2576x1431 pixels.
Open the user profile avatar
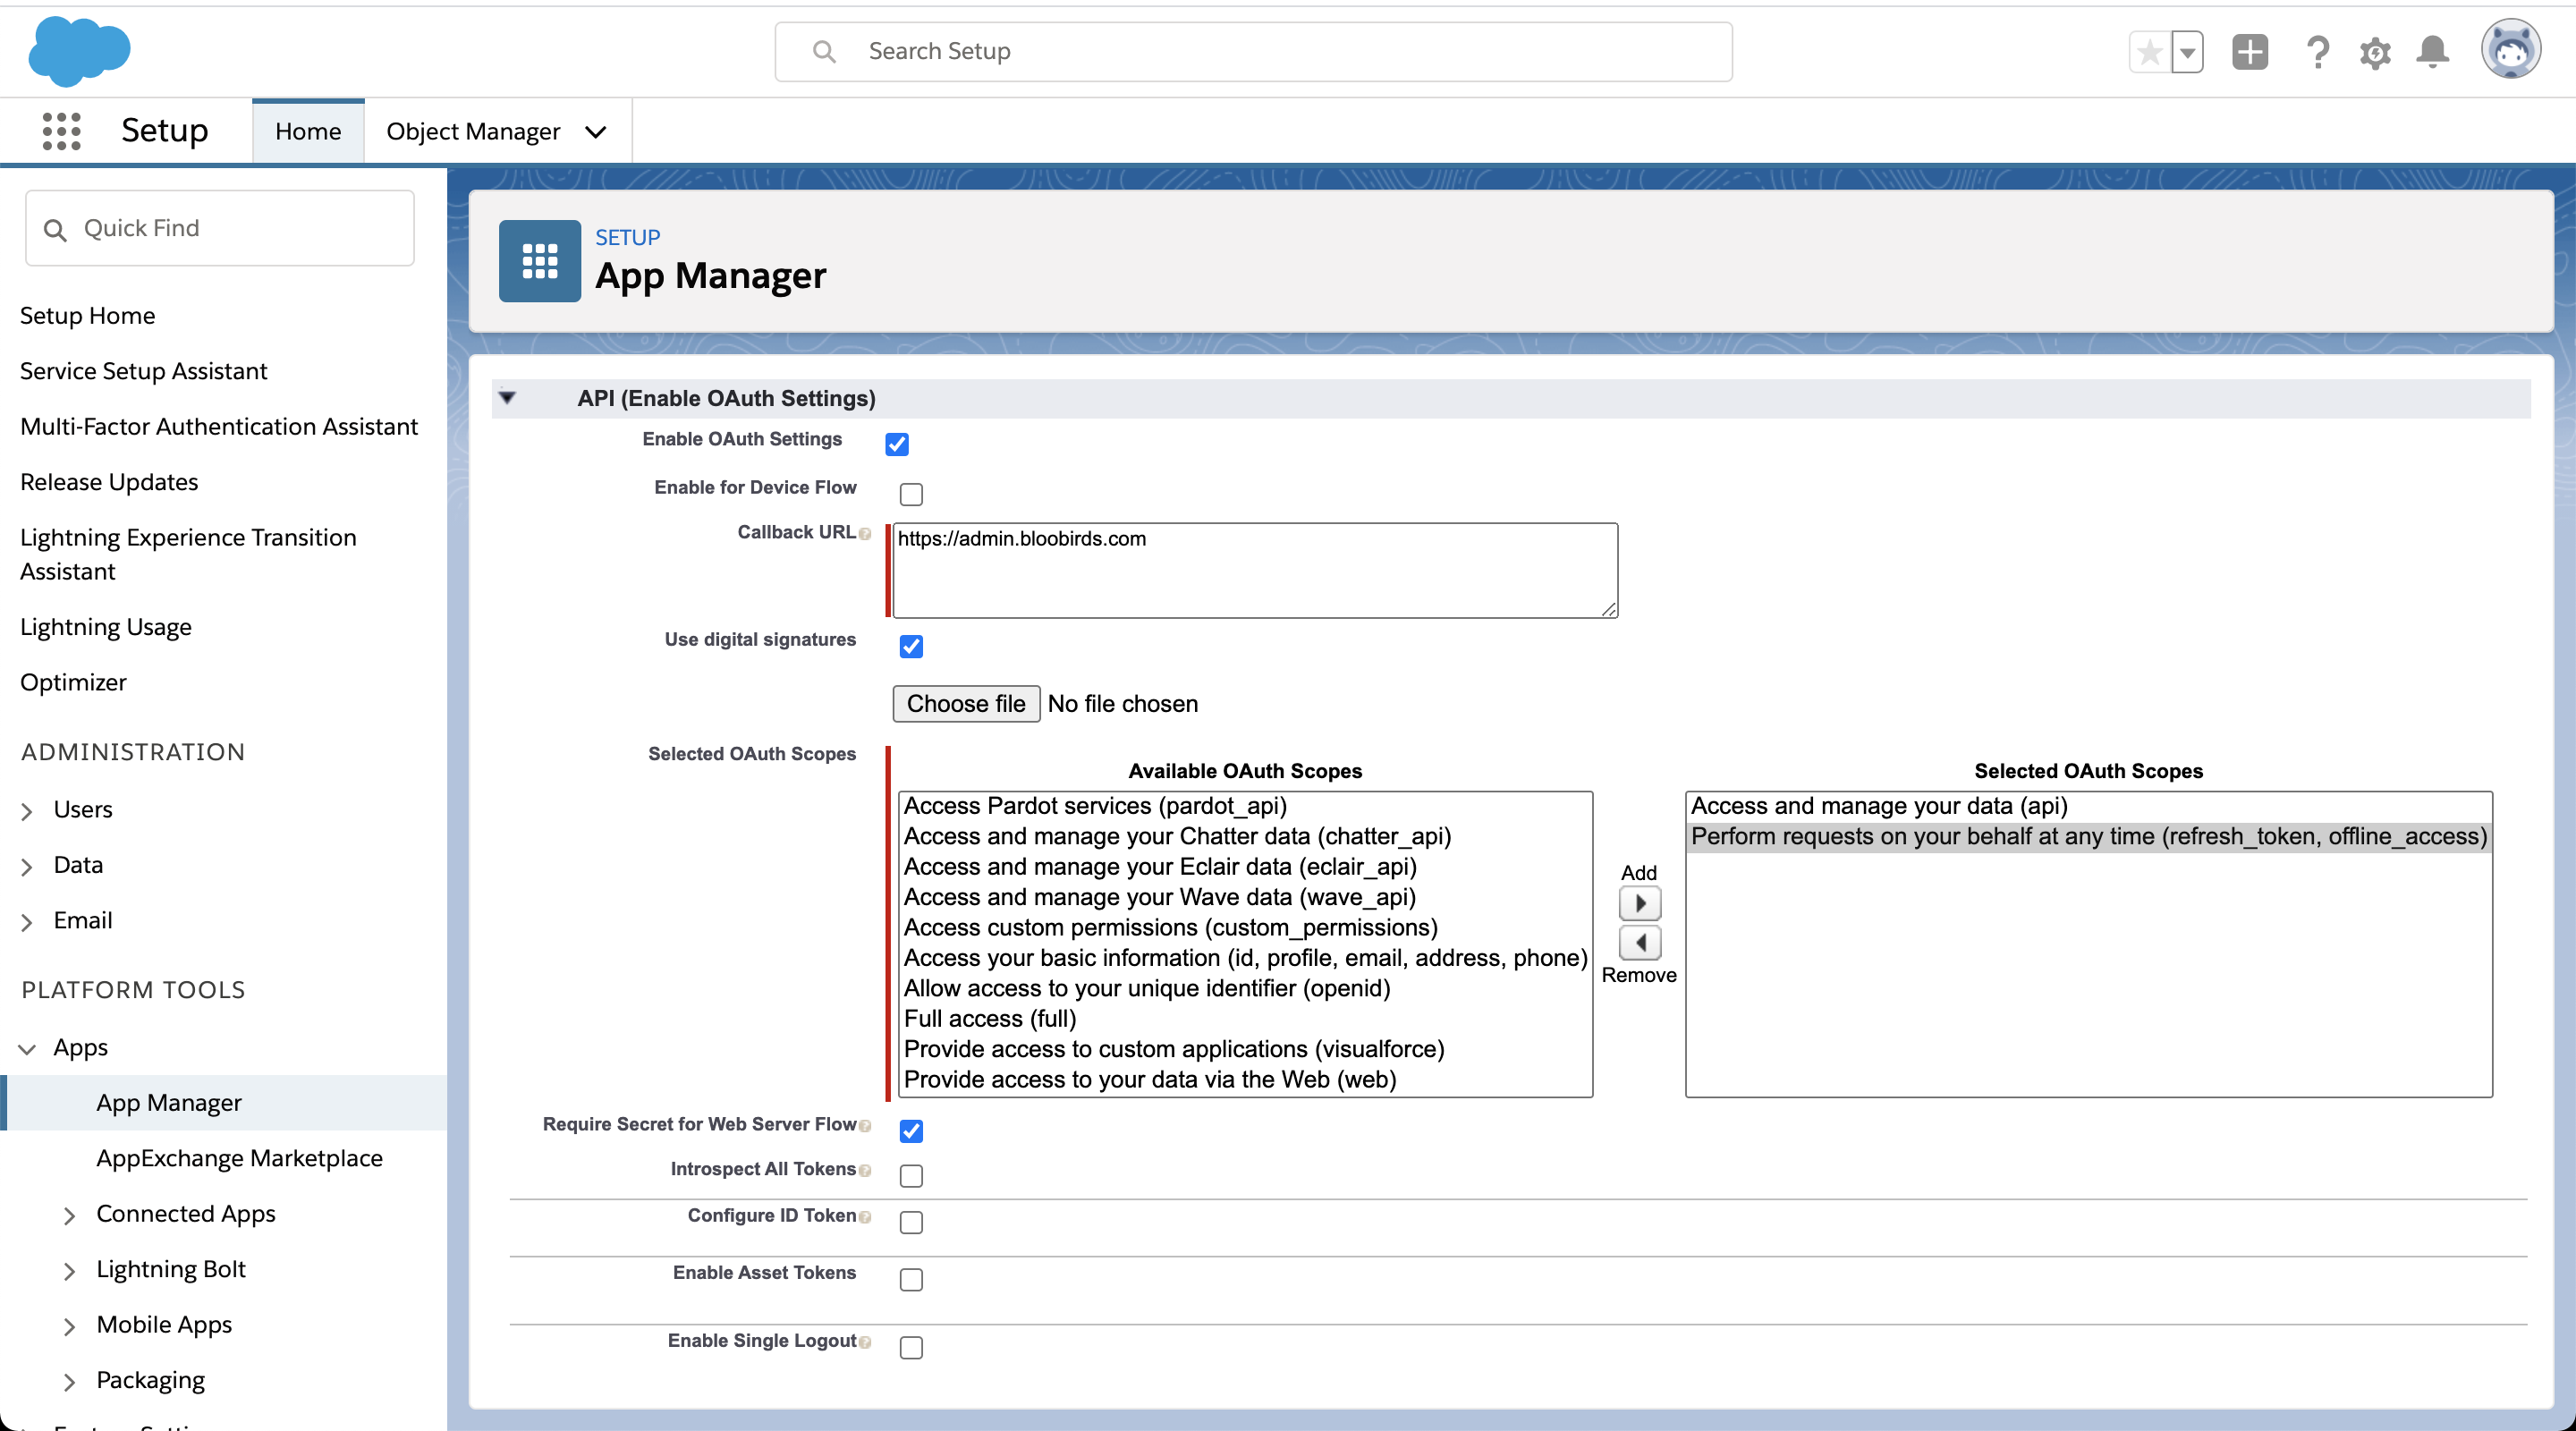tap(2510, 49)
